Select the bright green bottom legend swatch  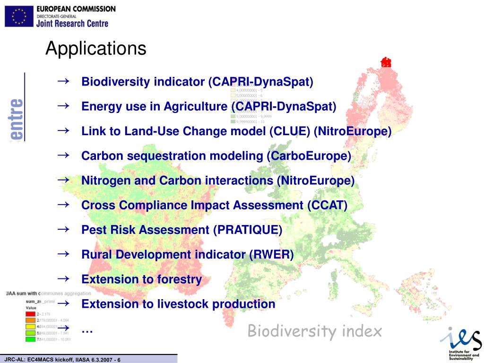pos(31,339)
